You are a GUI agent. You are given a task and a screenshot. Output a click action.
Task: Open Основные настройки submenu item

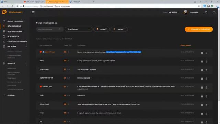tap(14, 52)
